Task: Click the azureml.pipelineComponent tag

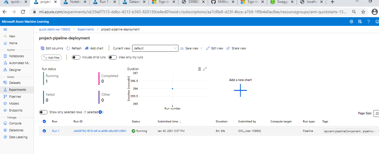Action: click(x=350, y=131)
